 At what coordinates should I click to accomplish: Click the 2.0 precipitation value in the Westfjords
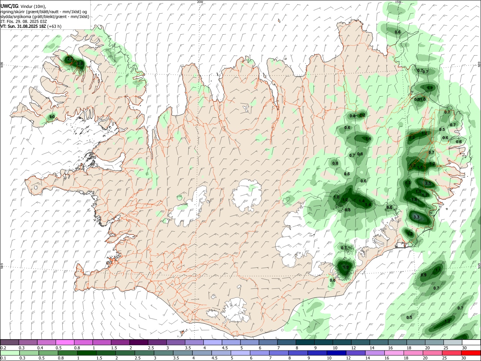[x=80, y=64]
